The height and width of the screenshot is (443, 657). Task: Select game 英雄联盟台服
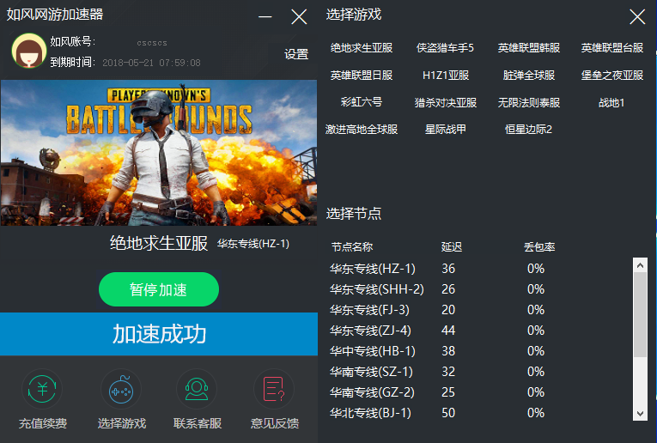point(612,48)
